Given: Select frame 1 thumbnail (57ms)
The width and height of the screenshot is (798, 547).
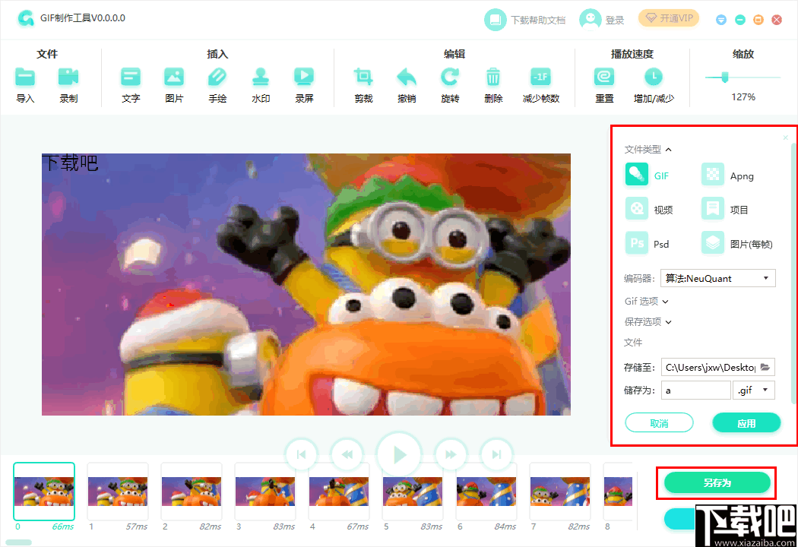Looking at the screenshot, I should (x=118, y=491).
